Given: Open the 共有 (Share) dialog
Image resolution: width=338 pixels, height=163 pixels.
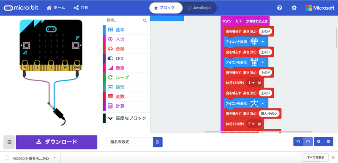Looking at the screenshot, I should (81, 8).
